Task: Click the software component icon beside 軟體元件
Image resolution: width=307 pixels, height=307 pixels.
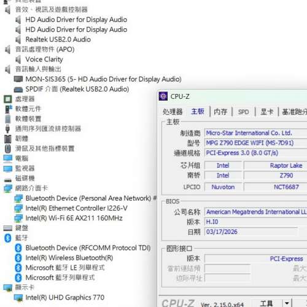Action: coord(8,109)
